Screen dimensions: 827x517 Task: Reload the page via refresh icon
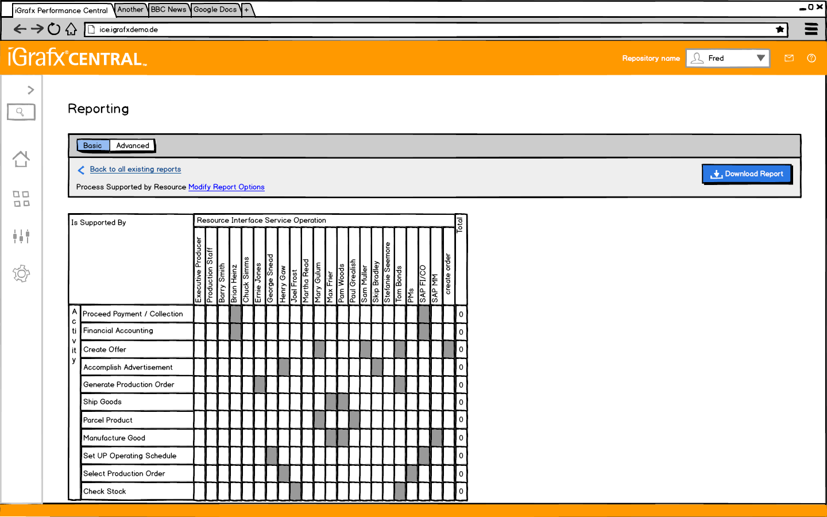point(54,29)
